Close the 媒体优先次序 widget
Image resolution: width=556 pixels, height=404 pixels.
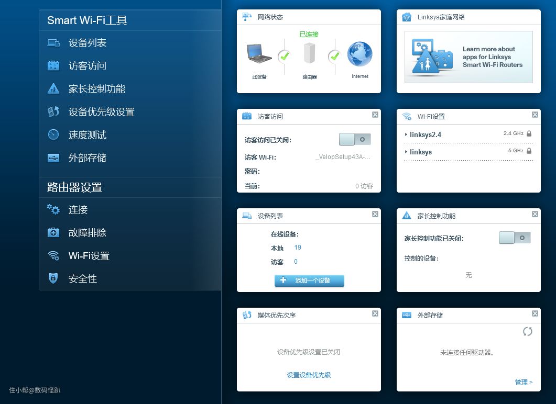(x=375, y=313)
